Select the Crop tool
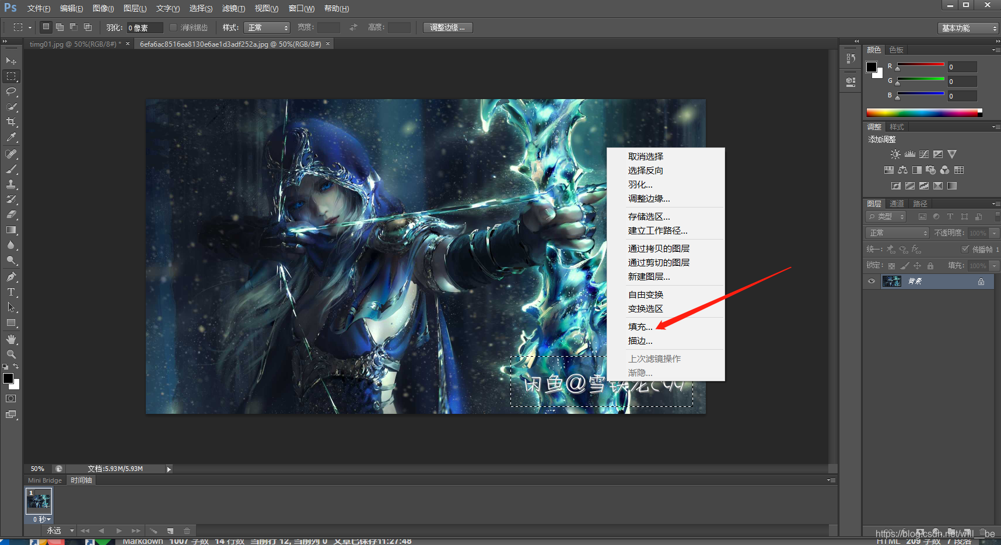The image size is (1001, 545). 11,122
